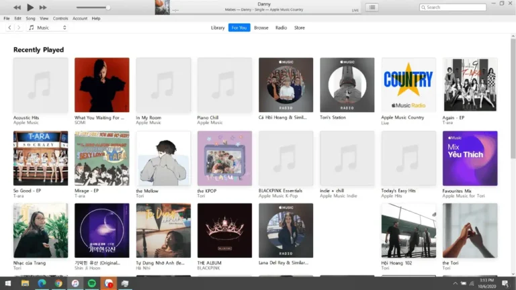Expand the Music media type dropdown
The image size is (516, 290).
(48, 28)
